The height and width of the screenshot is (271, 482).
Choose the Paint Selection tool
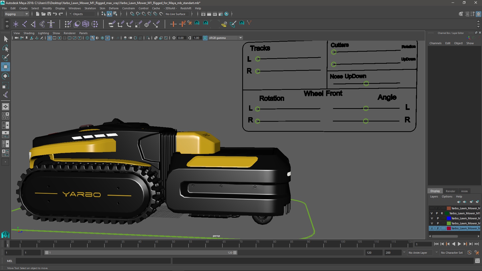click(x=6, y=57)
